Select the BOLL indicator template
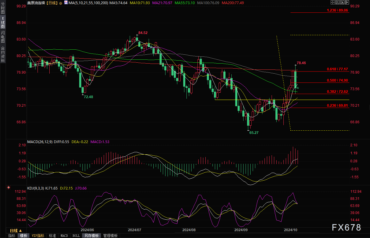This screenshot has height=238, width=370. 76,236
